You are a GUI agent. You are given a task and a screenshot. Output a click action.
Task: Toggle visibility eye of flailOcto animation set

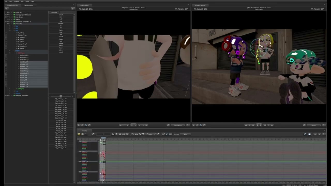[8, 19]
